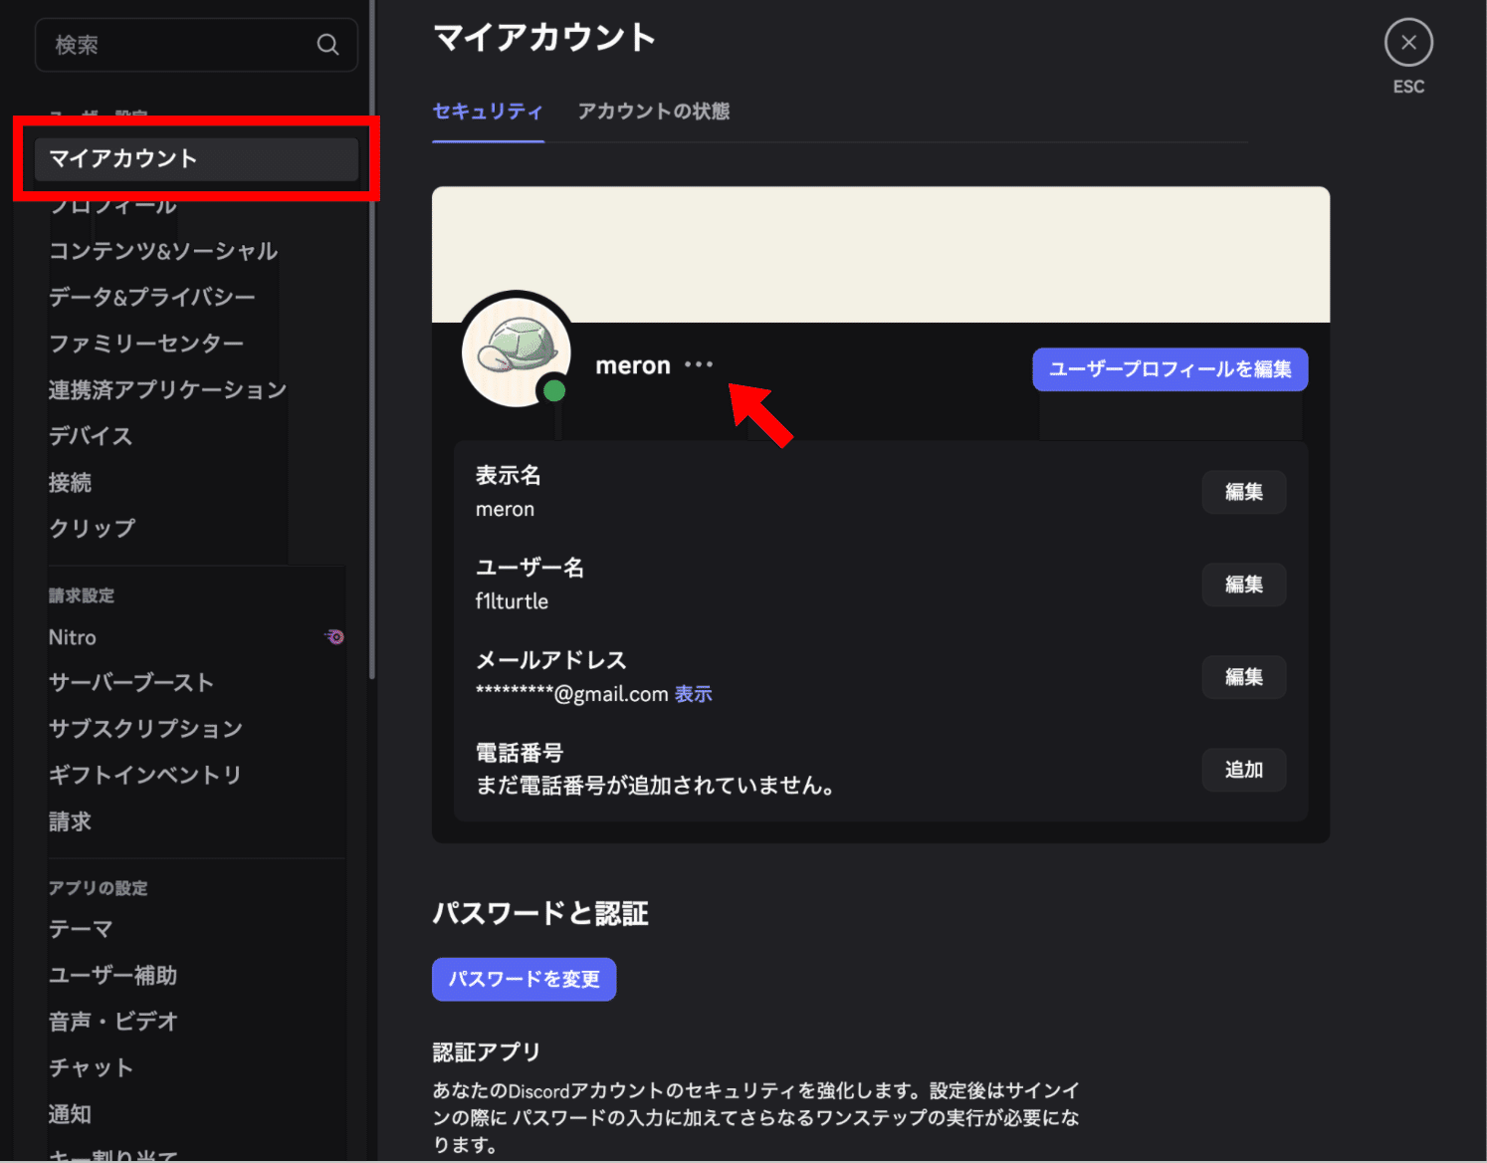This screenshot has height=1163, width=1487.
Task: Click the green online status indicator
Action: pos(554,391)
